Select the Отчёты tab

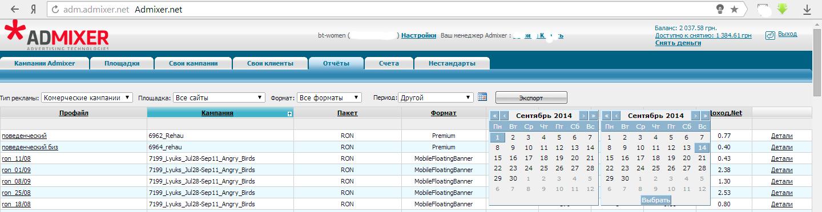[x=336, y=63]
